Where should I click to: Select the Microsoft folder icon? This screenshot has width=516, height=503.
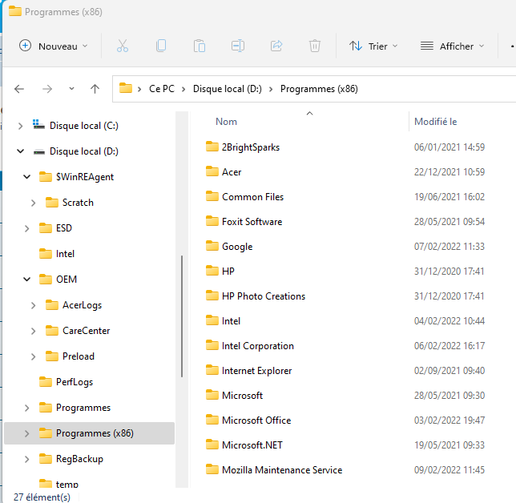212,395
